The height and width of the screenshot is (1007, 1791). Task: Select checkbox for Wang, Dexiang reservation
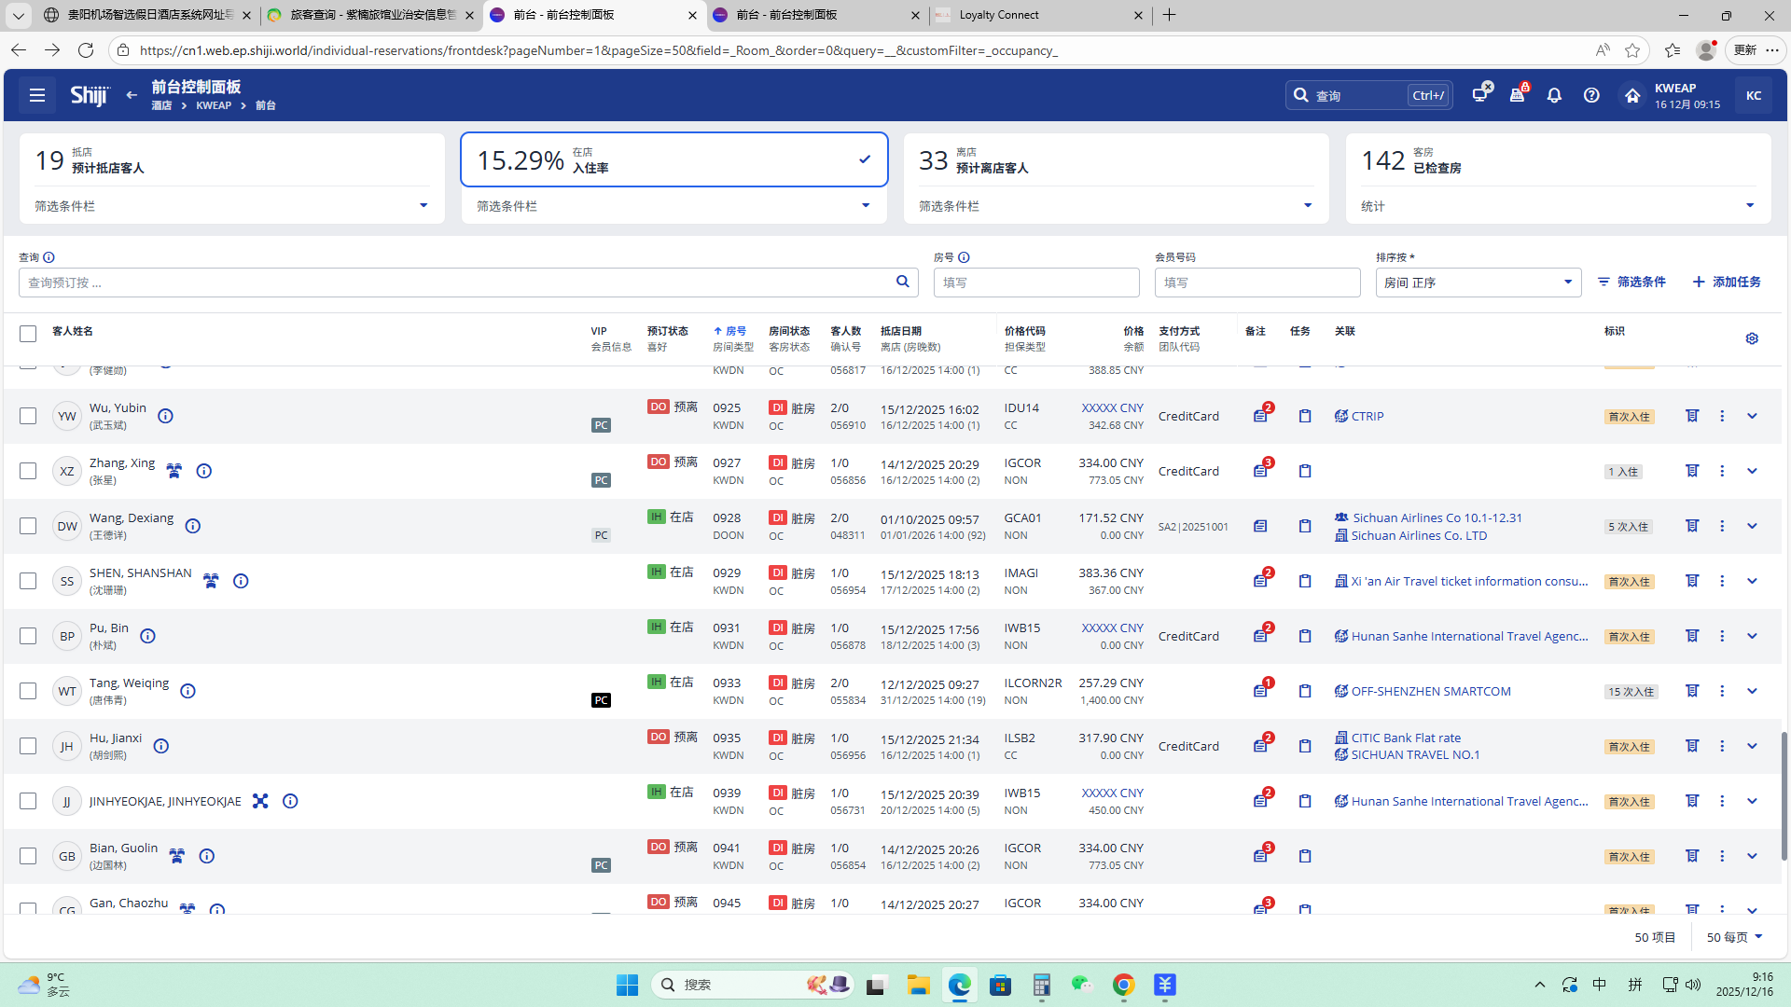click(x=28, y=526)
